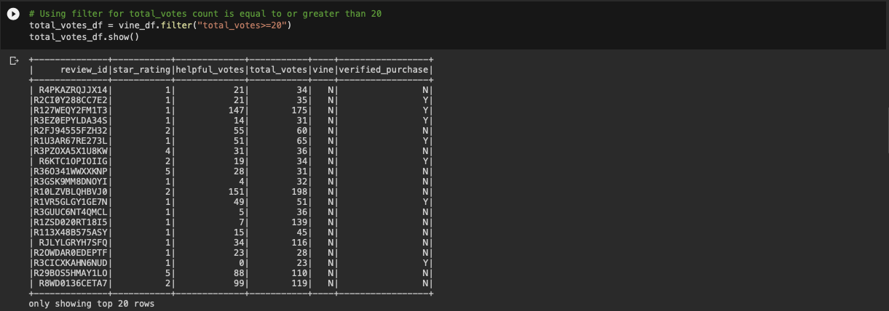Click total_votes value 116
Image resolution: width=889 pixels, height=311 pixels.
coord(300,243)
